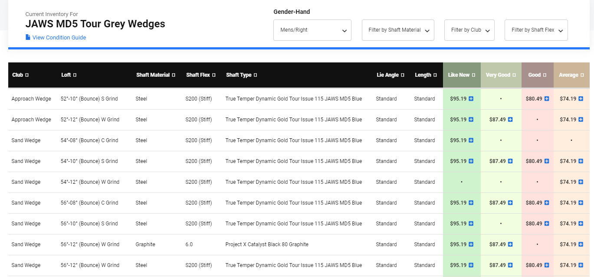594x277 pixels.
Task: Sort by the Good column header
Action: tap(537, 75)
